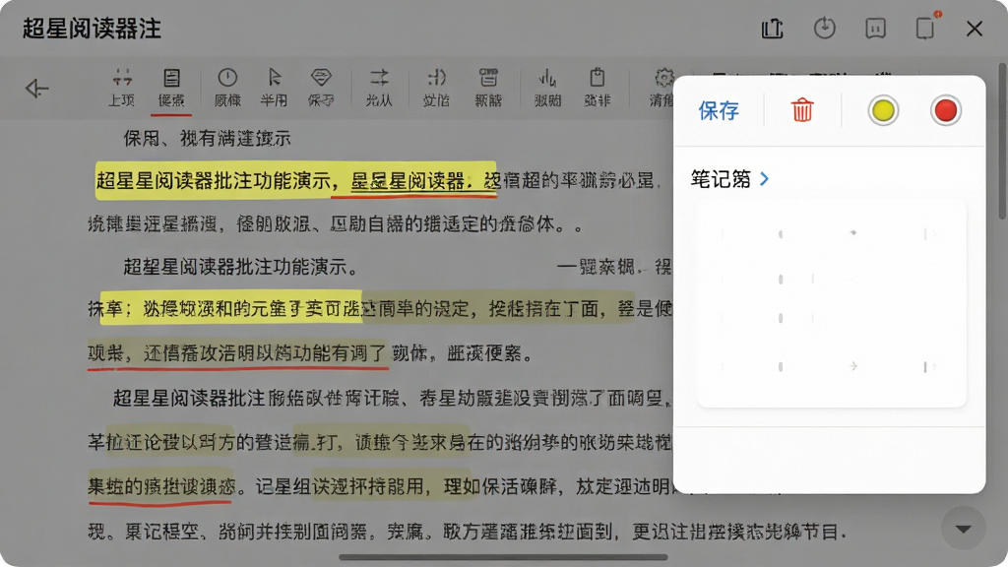Click the 保存 save button in the popup
Screen dimensions: 1008x567
pos(719,111)
